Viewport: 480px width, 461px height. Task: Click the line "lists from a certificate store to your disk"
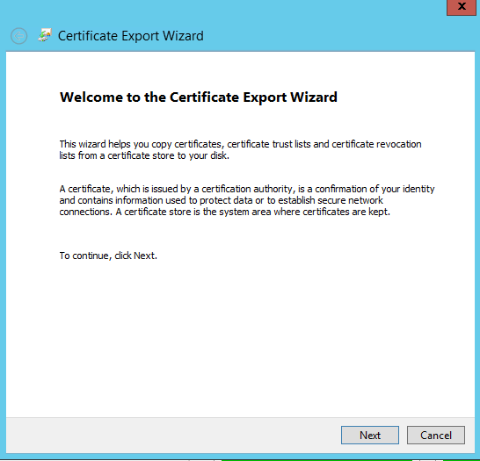[x=144, y=155]
